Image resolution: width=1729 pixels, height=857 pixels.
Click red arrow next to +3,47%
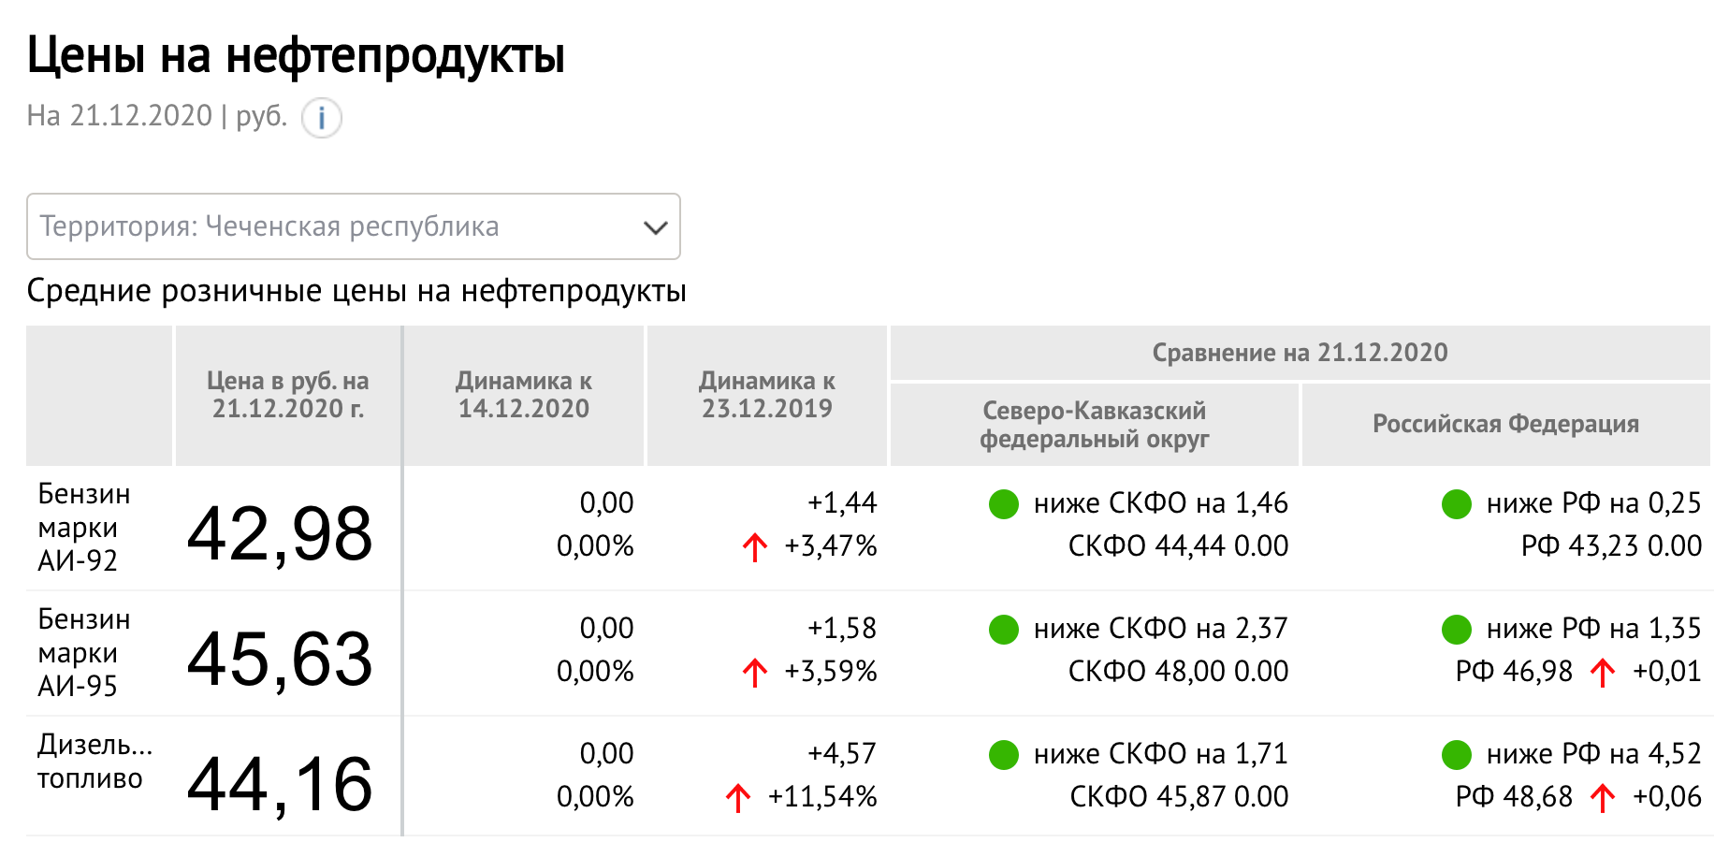754,546
